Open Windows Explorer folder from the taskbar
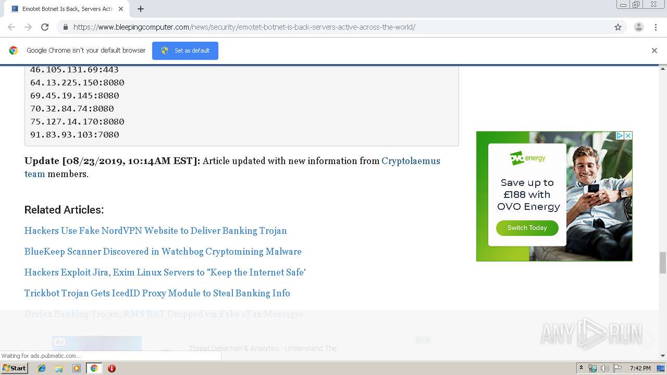 pos(59,368)
